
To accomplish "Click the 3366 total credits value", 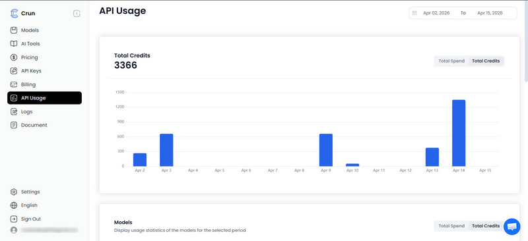I will 125,65.
